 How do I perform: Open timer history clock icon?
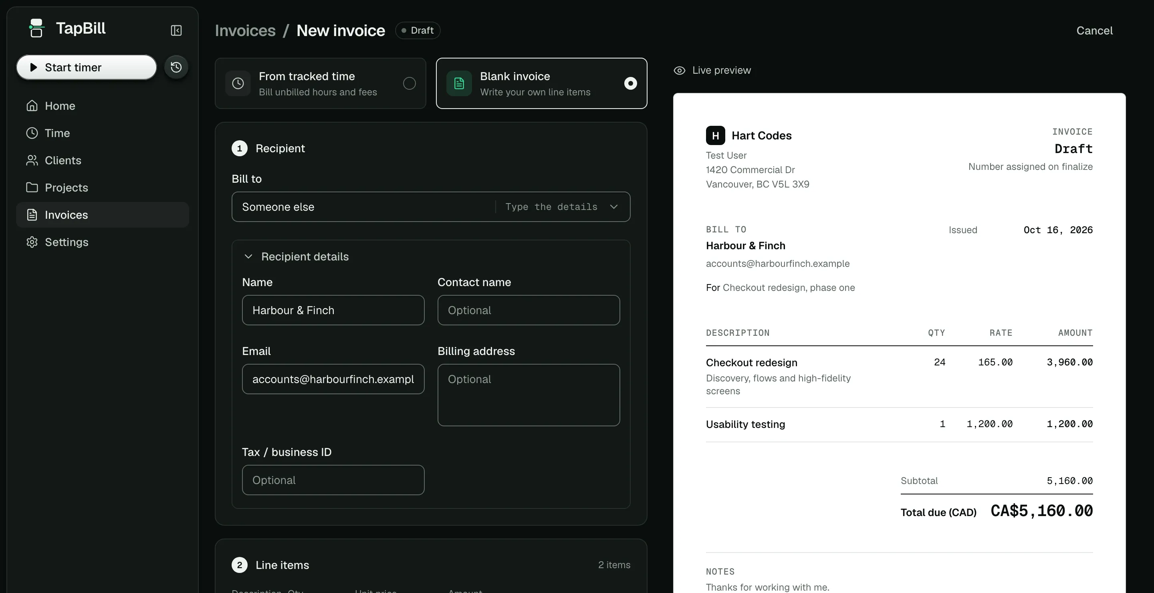pos(176,67)
